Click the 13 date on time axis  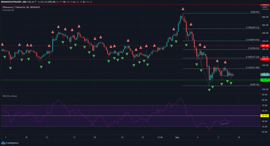coord(47,137)
